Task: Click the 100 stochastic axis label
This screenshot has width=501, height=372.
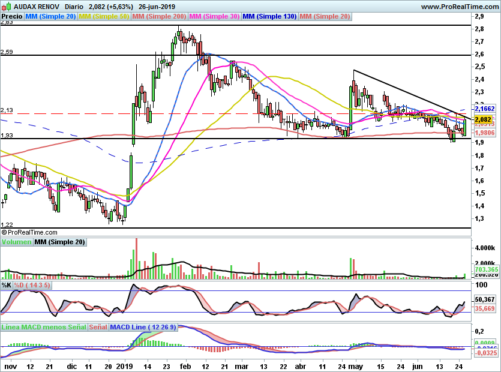Action: coord(481,285)
